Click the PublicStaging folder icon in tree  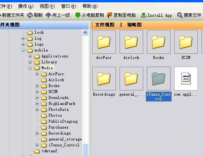pos(44,122)
